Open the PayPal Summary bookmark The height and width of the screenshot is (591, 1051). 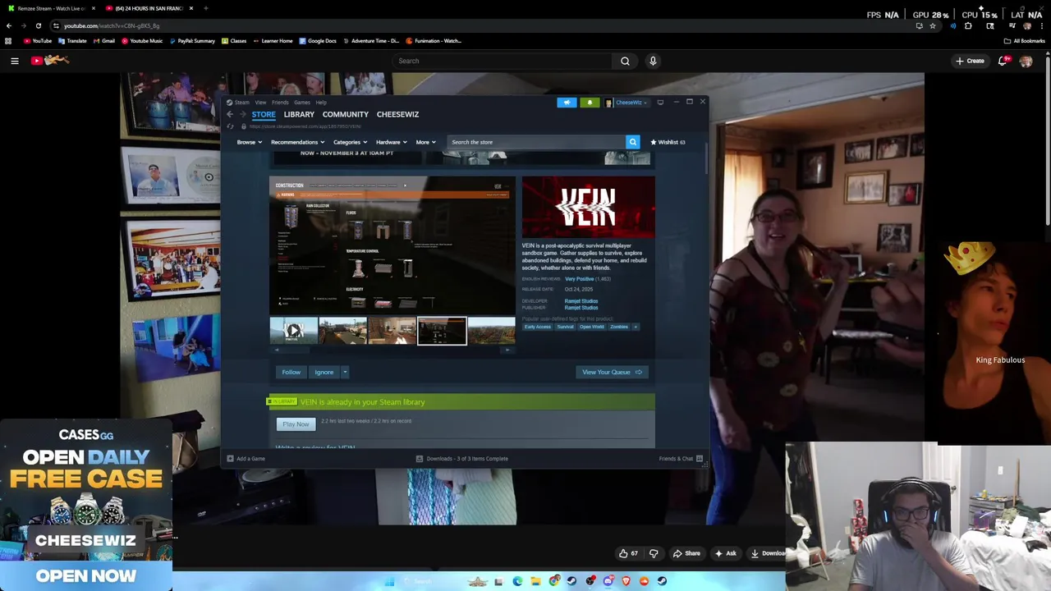(192, 41)
